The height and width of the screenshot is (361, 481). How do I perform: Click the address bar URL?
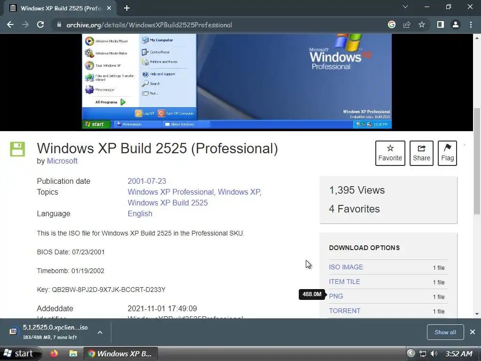(149, 25)
